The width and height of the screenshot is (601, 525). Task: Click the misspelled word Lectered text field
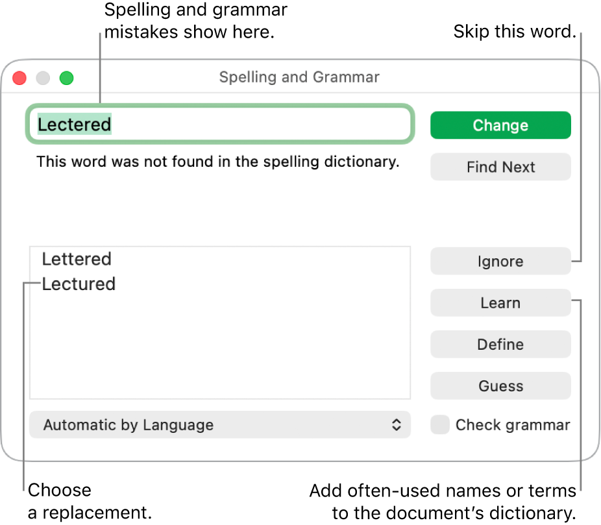click(x=219, y=124)
